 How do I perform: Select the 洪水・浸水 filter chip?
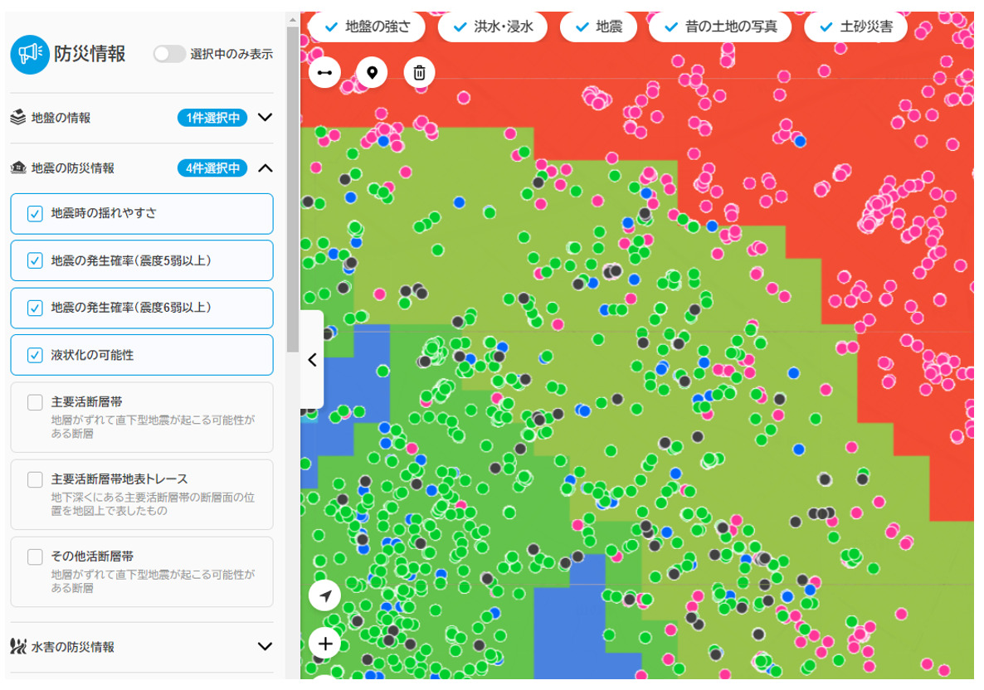click(x=493, y=27)
